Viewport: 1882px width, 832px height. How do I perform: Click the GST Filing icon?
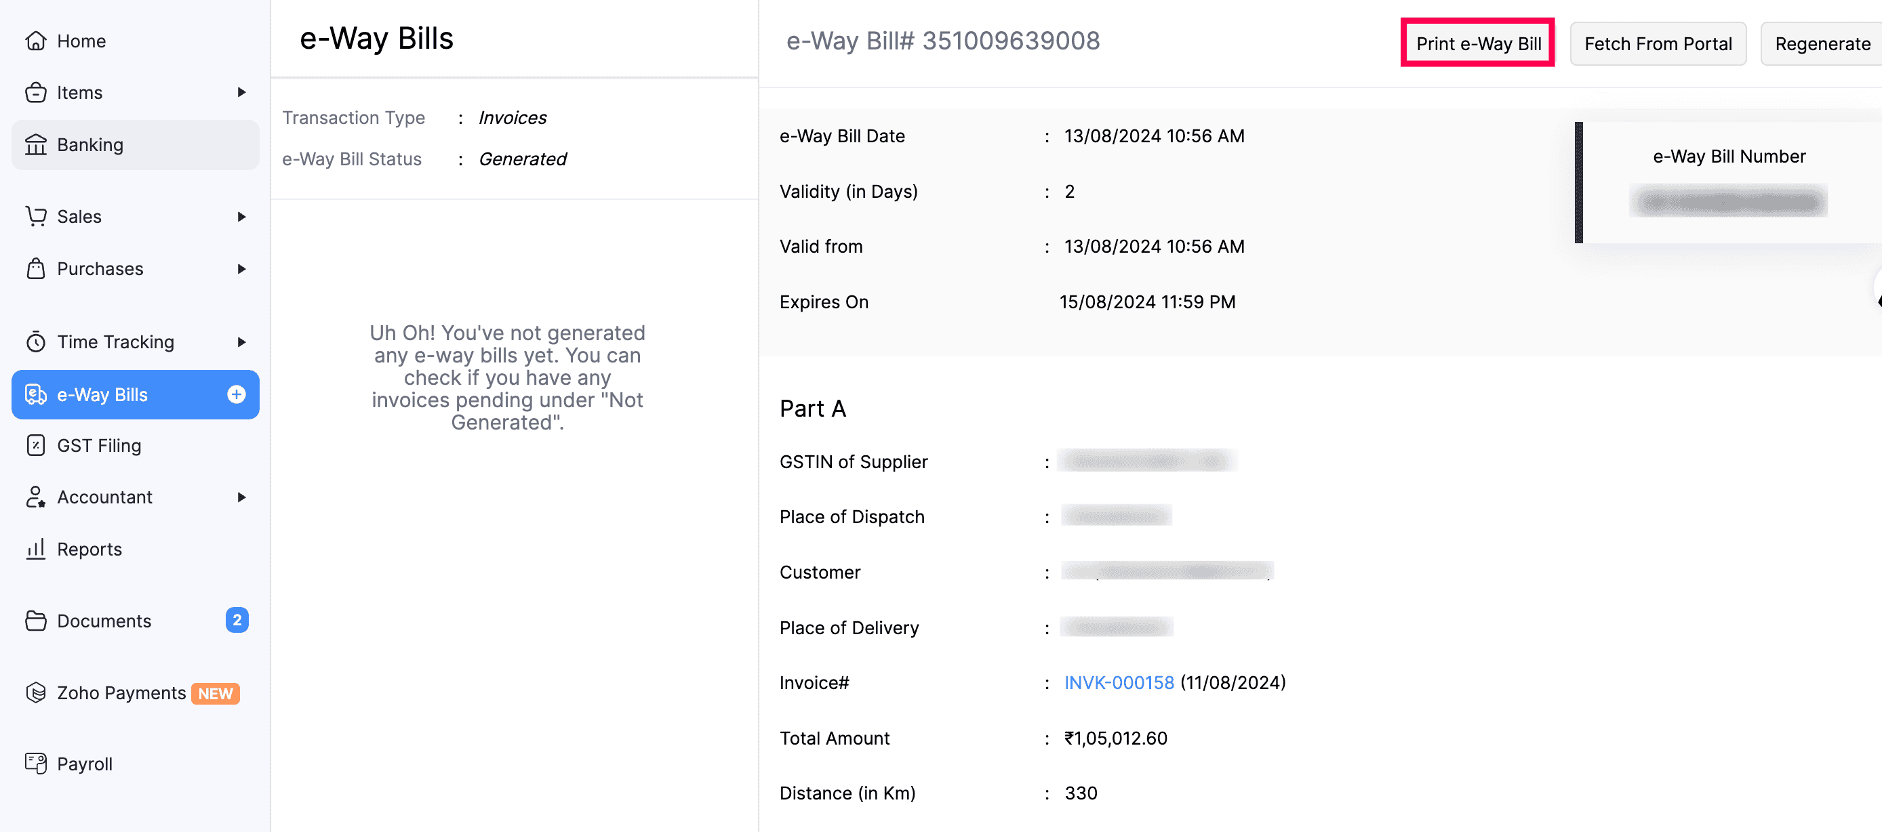[35, 445]
